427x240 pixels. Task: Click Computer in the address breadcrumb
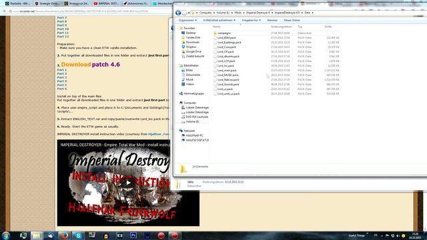coord(205,13)
